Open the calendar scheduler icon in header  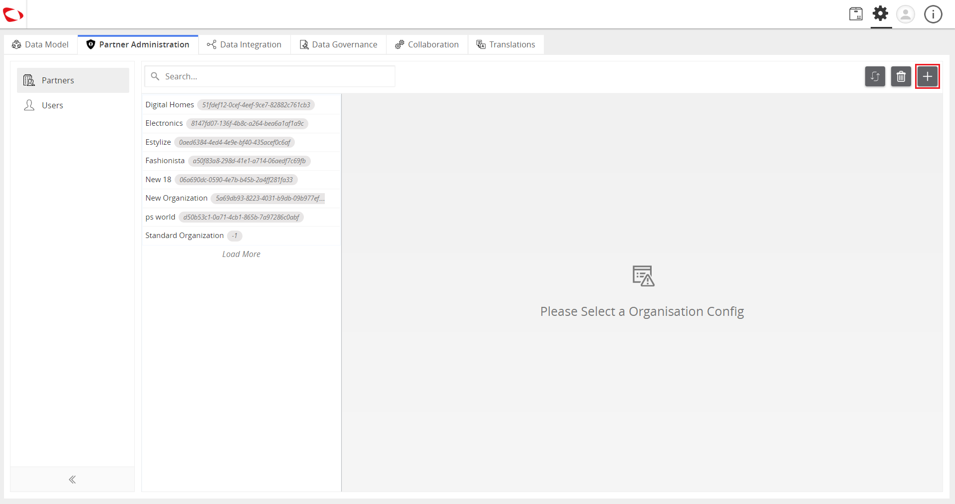click(x=856, y=14)
